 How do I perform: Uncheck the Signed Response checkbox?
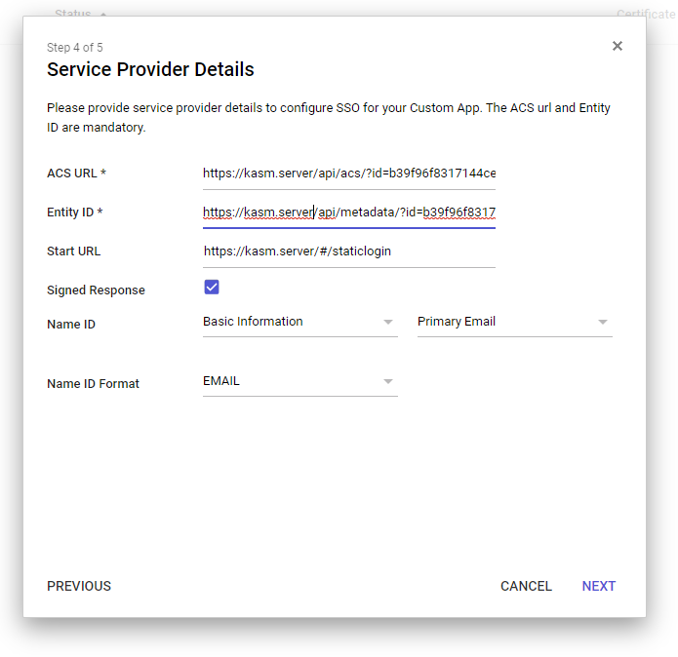[211, 287]
